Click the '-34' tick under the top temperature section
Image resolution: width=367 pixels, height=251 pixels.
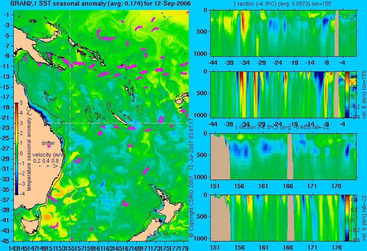(x=245, y=63)
